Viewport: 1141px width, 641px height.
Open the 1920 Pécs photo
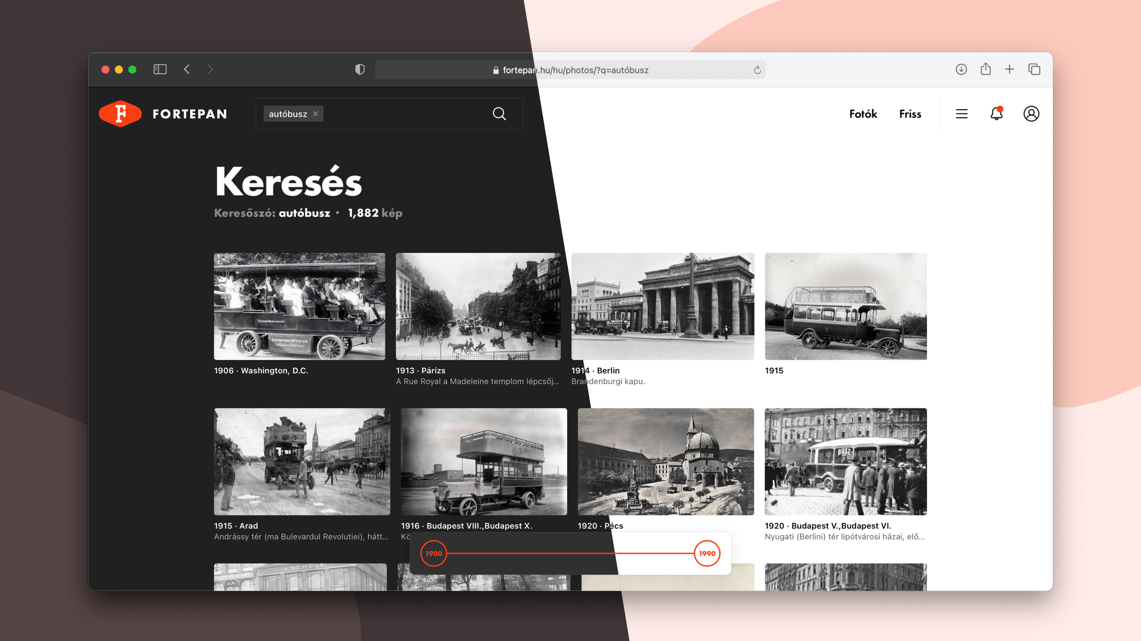(666, 462)
